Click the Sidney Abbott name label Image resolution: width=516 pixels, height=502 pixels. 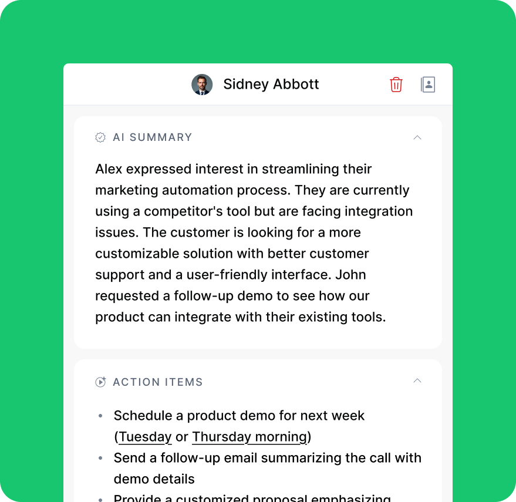[271, 85]
